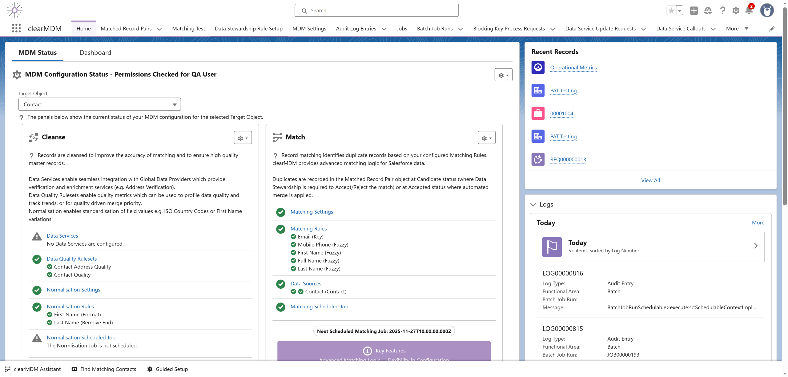Open the user profile avatar
Viewport: 788px width, 377px height.
click(x=767, y=10)
